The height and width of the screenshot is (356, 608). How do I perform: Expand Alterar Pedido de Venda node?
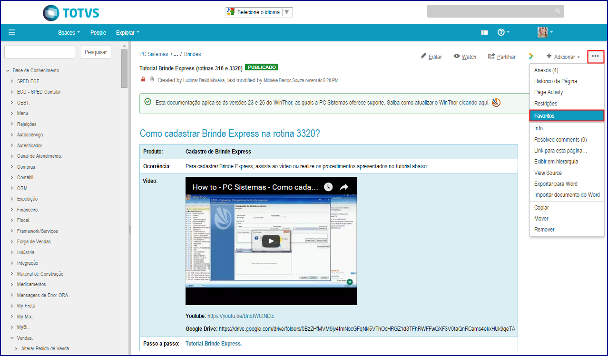tap(17, 348)
